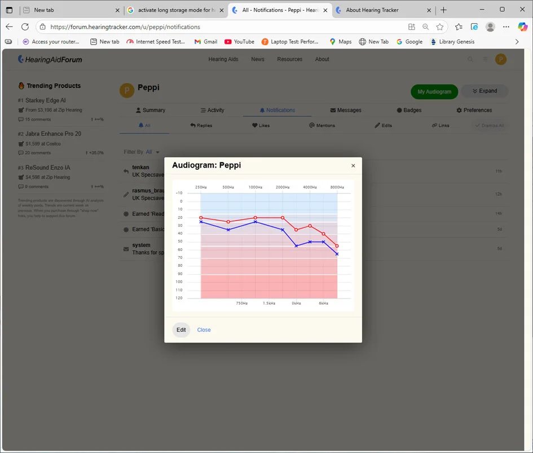This screenshot has width=533, height=453.
Task: Click the Expand button on the profile
Action: pyautogui.click(x=484, y=91)
